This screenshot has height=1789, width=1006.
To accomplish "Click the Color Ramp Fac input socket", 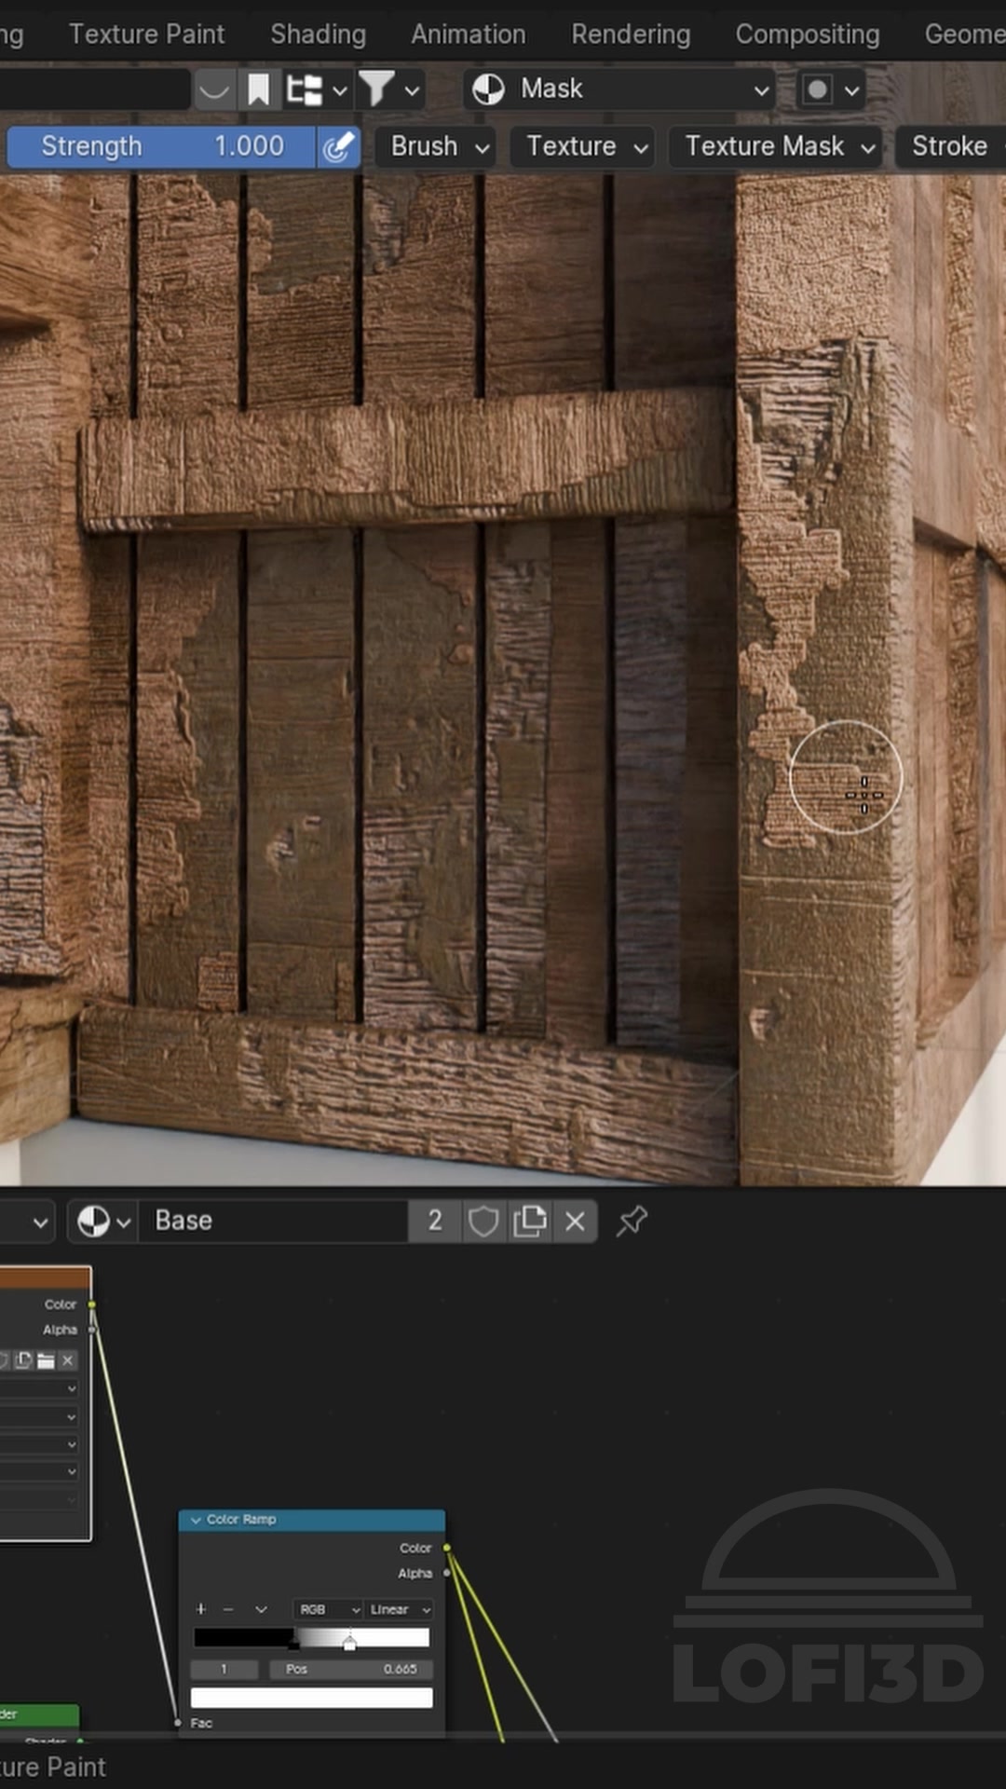I will click(x=177, y=1723).
